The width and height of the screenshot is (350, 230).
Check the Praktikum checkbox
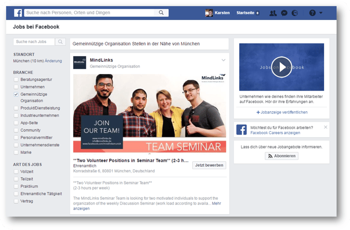(16, 186)
